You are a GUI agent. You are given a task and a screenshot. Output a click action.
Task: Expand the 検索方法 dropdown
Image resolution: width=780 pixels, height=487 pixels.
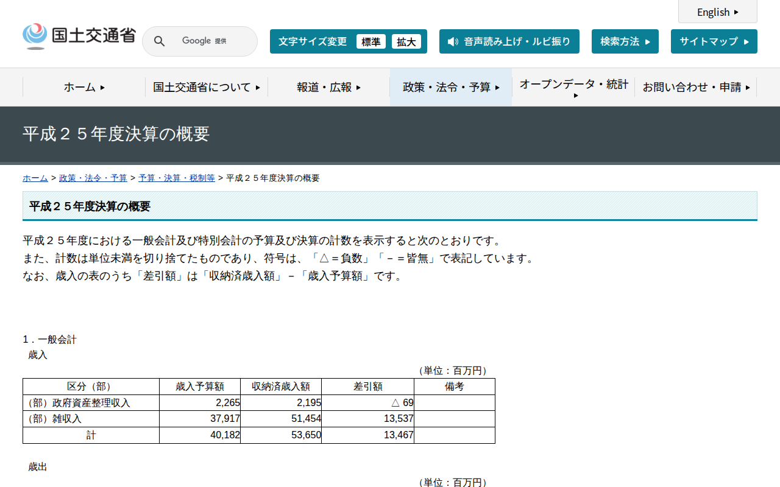tap(625, 41)
